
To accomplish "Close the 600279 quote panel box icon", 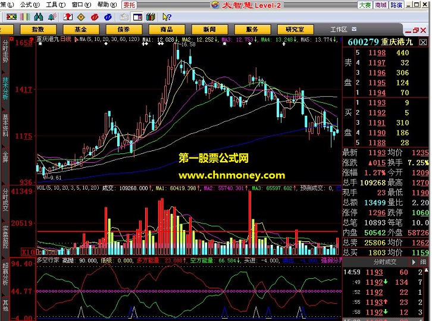I will click(x=423, y=42).
